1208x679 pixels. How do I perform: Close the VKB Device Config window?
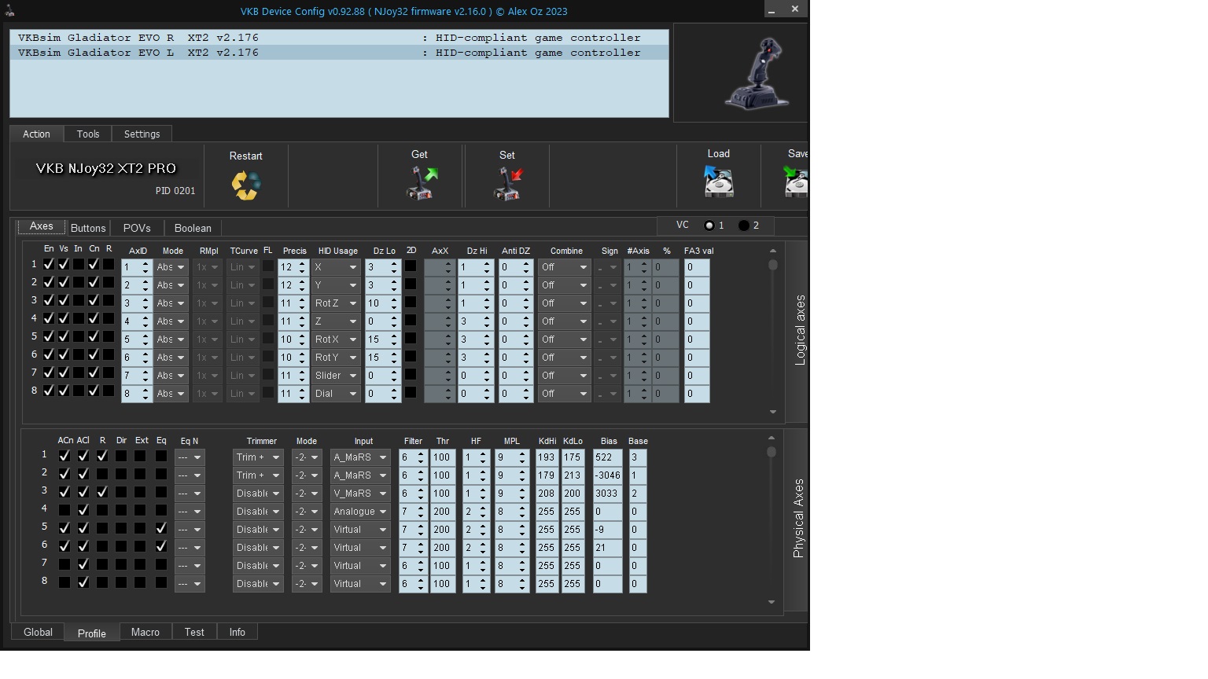[x=795, y=9]
